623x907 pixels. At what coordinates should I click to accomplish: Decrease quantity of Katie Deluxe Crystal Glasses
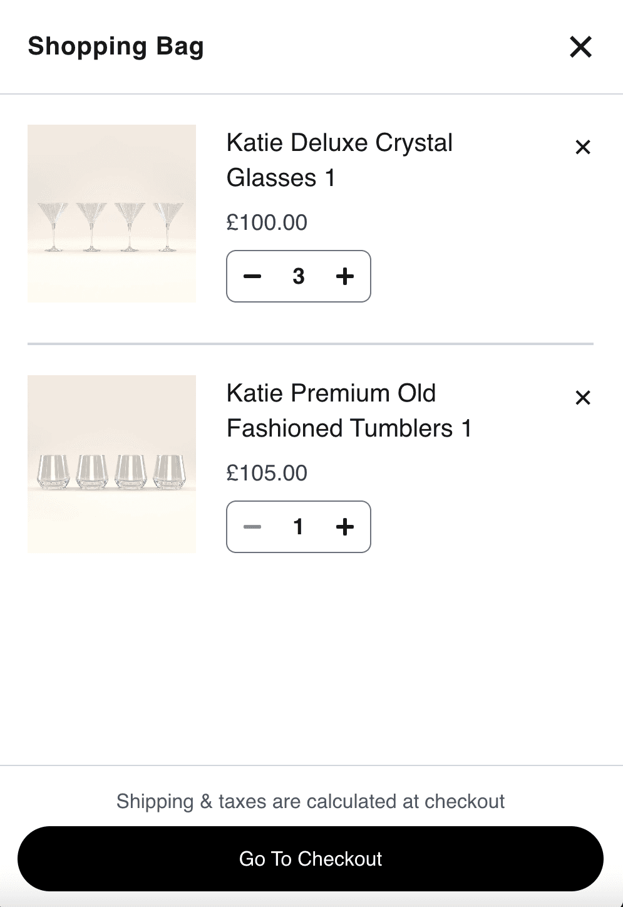(252, 276)
